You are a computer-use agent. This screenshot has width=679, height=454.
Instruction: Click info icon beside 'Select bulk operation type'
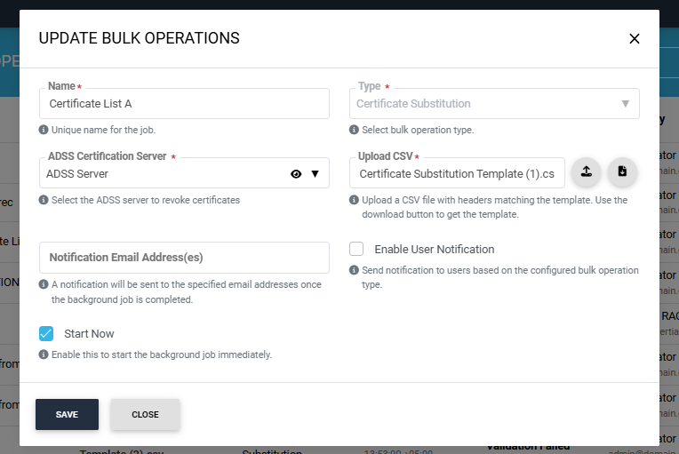click(x=354, y=130)
